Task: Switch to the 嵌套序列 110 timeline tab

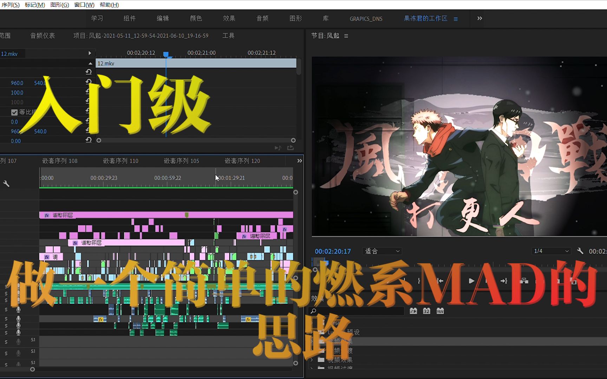Action: [x=120, y=161]
